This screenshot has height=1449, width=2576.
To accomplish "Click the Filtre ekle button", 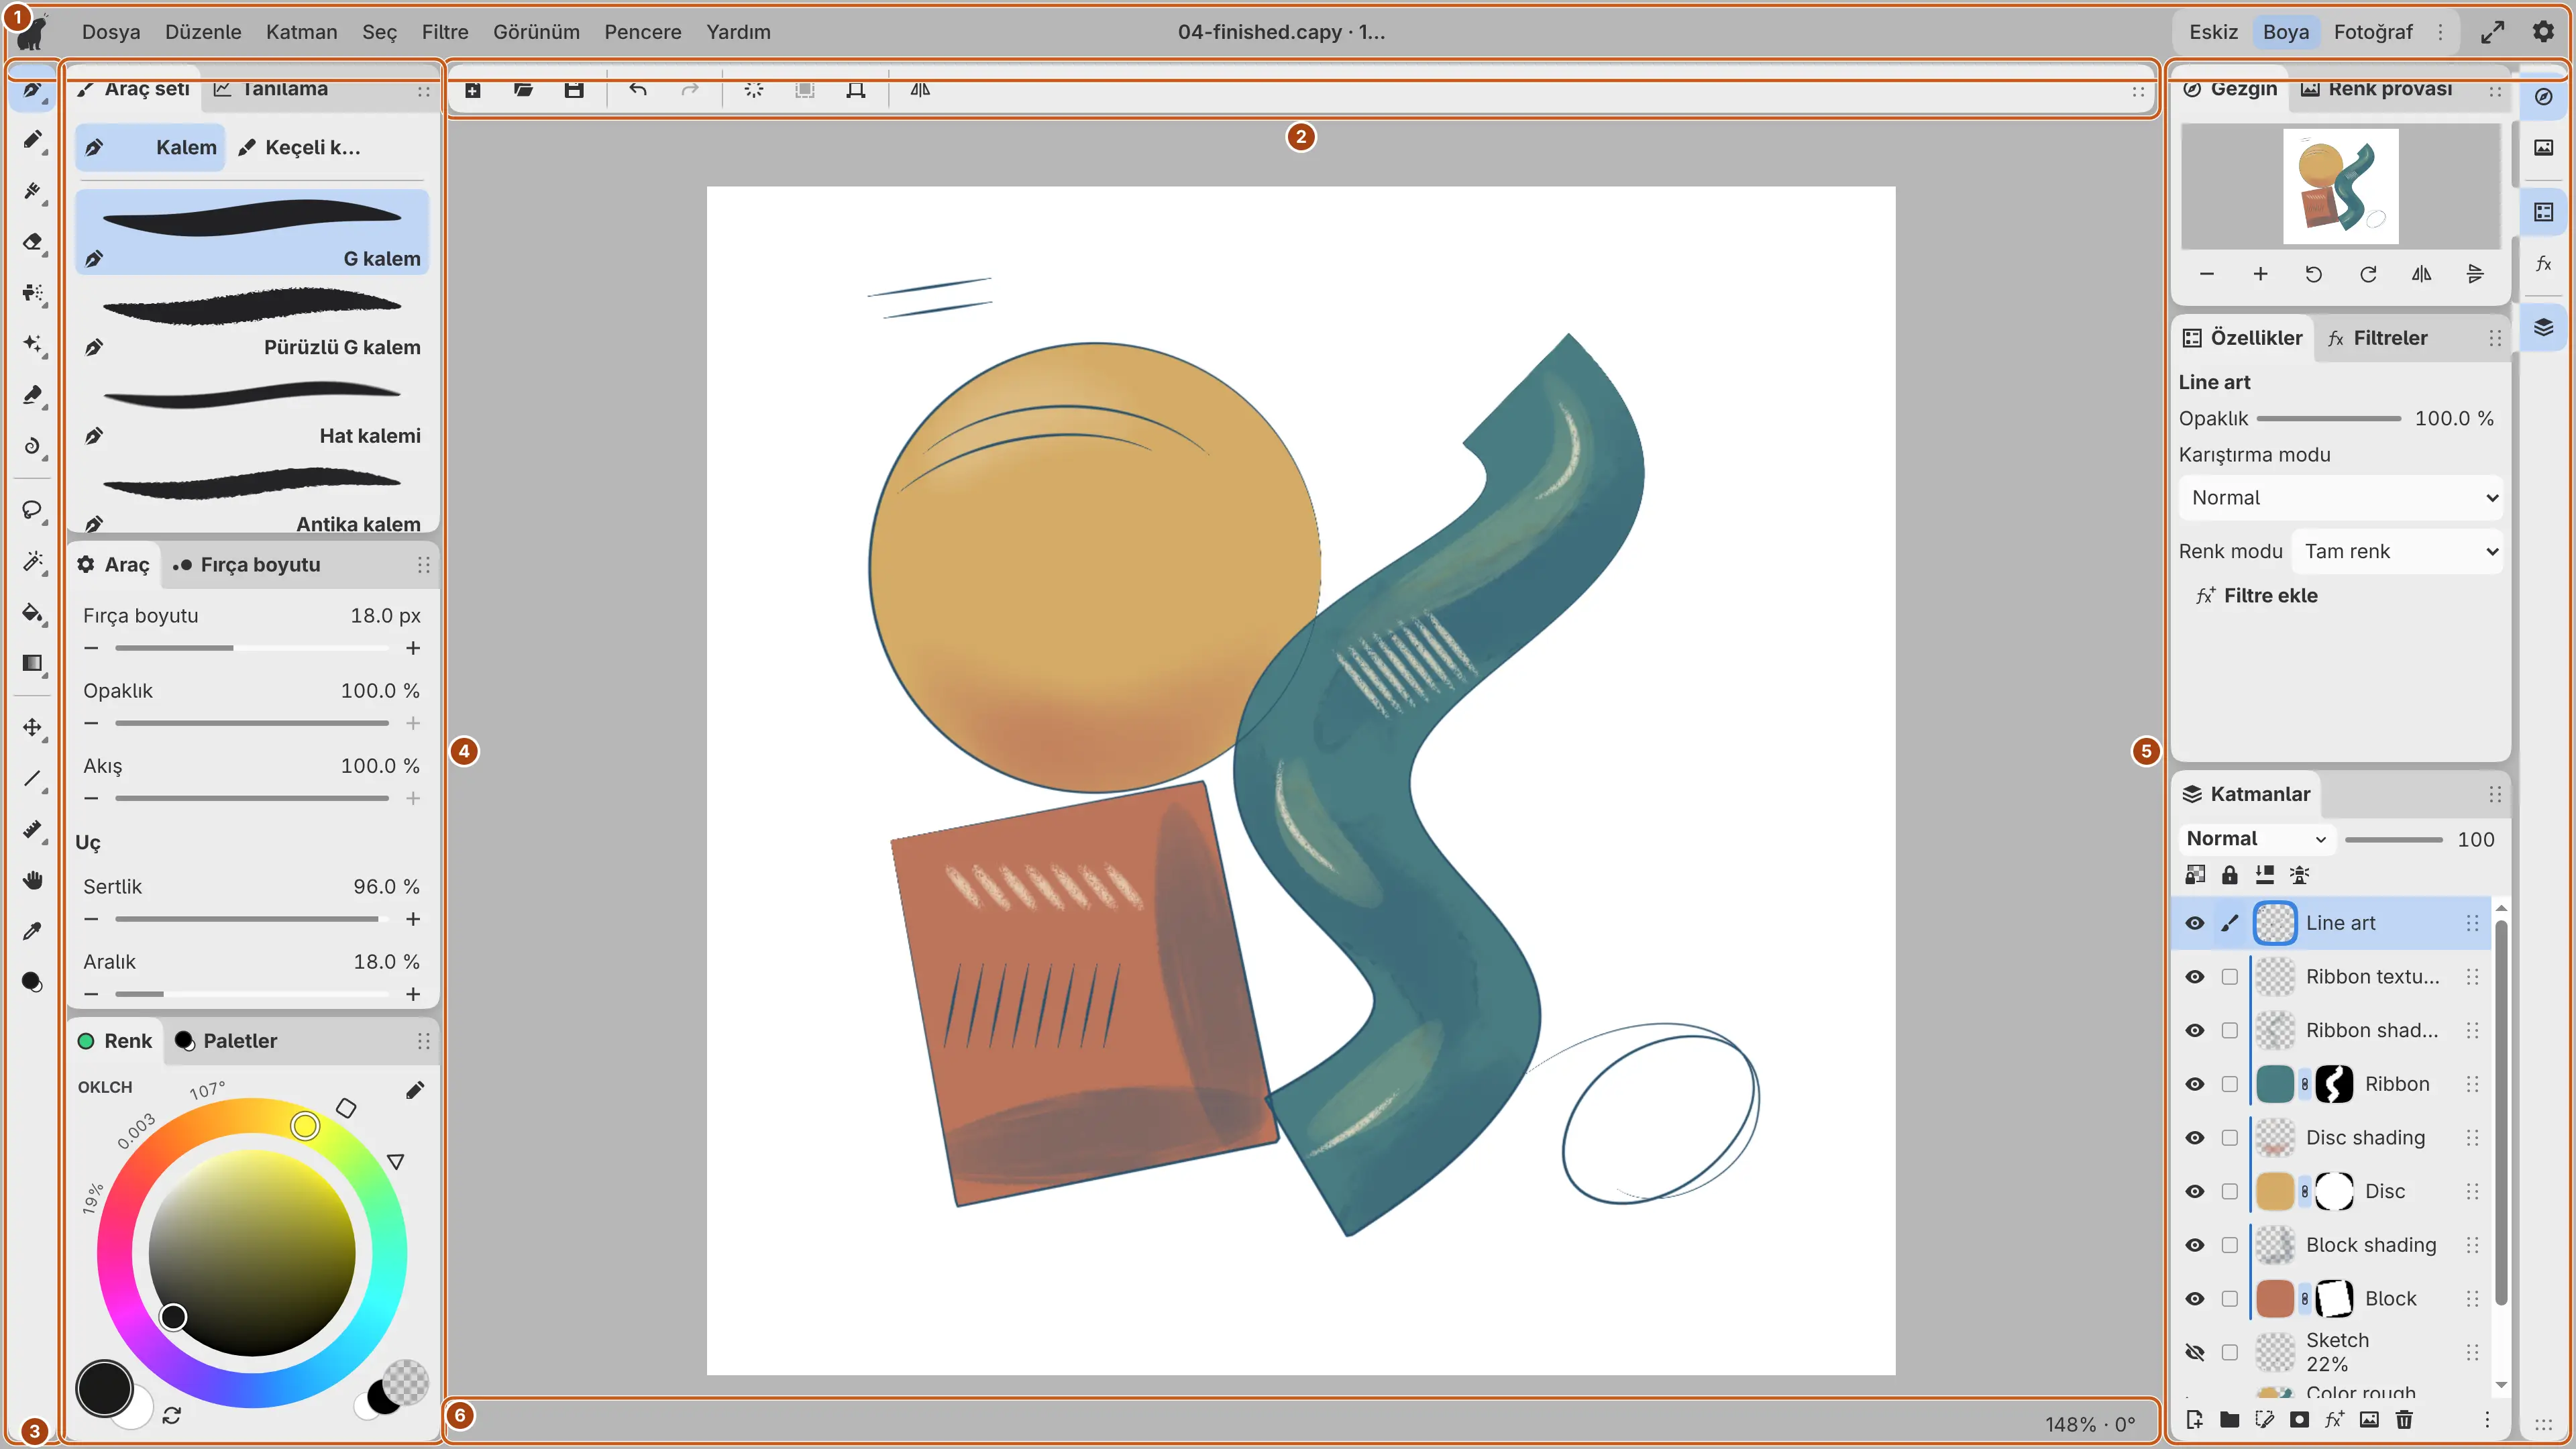I will pyautogui.click(x=2256, y=596).
